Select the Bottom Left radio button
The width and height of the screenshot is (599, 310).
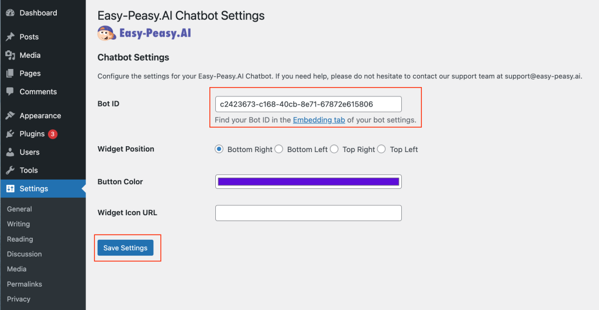click(279, 149)
